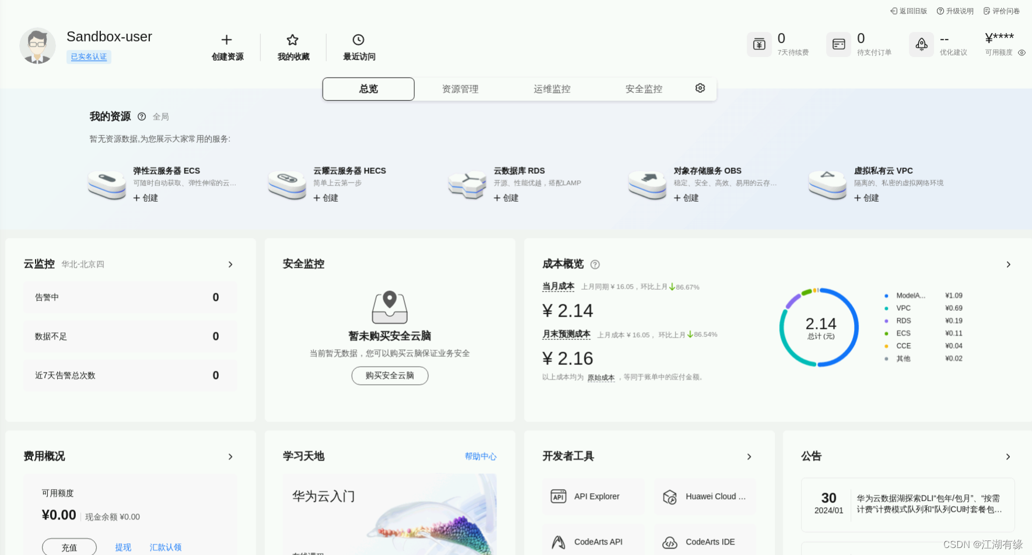
Task: Click the CodeArts API icon
Action: [558, 542]
